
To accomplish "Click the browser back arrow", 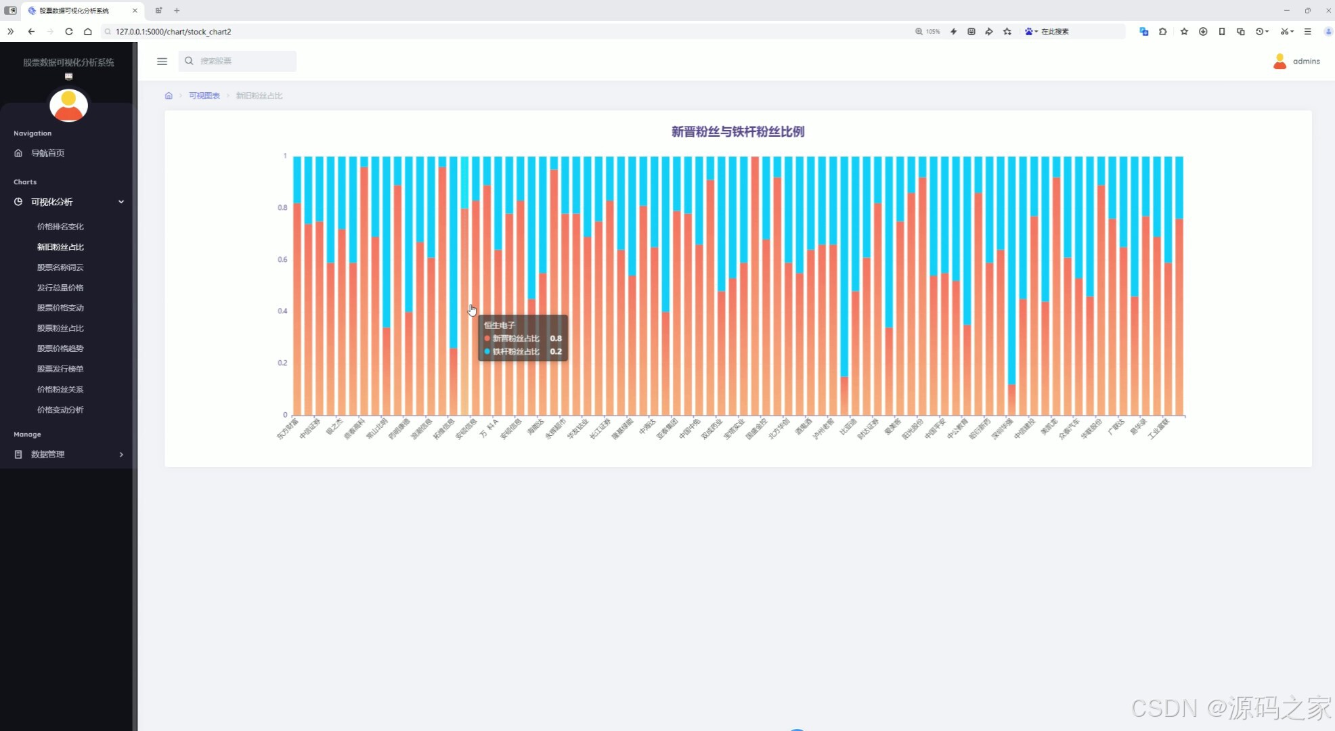I will tap(31, 31).
